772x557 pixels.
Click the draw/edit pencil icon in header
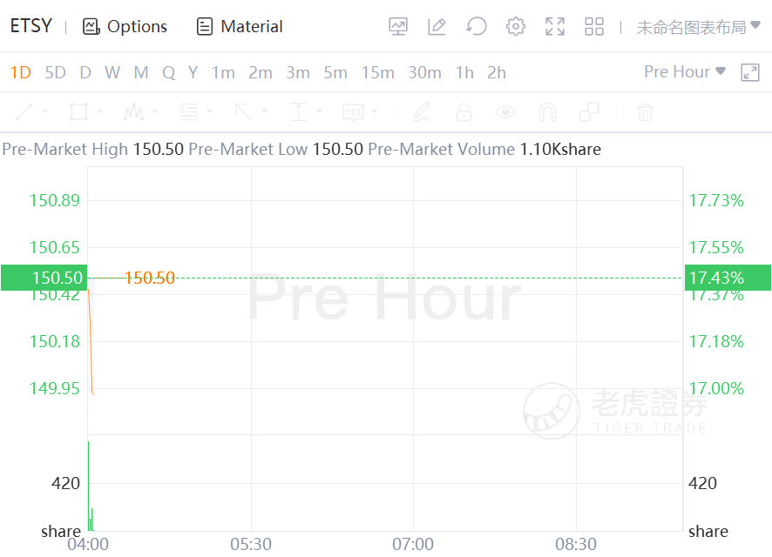(x=437, y=27)
